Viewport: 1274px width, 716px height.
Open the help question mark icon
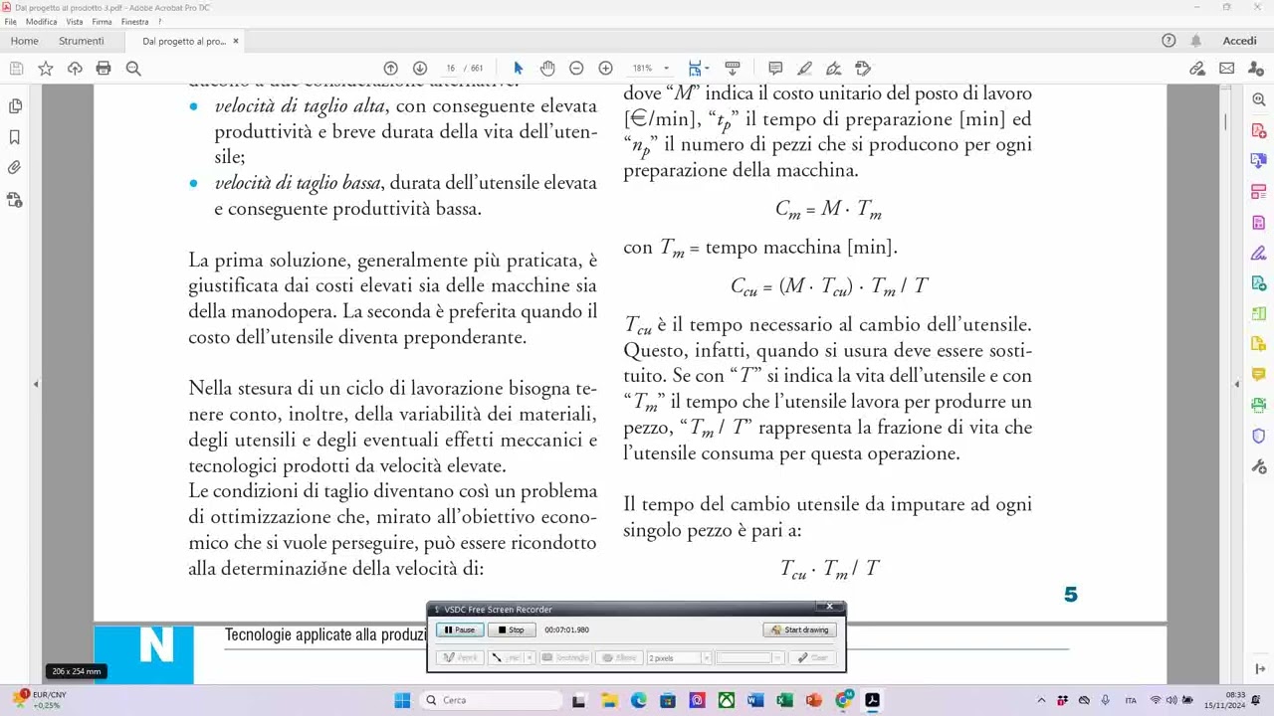pos(1169,41)
